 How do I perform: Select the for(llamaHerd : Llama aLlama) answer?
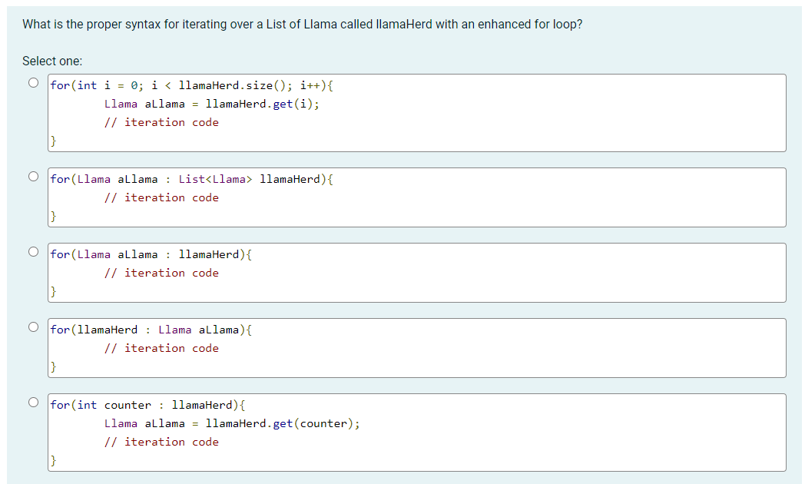(33, 326)
